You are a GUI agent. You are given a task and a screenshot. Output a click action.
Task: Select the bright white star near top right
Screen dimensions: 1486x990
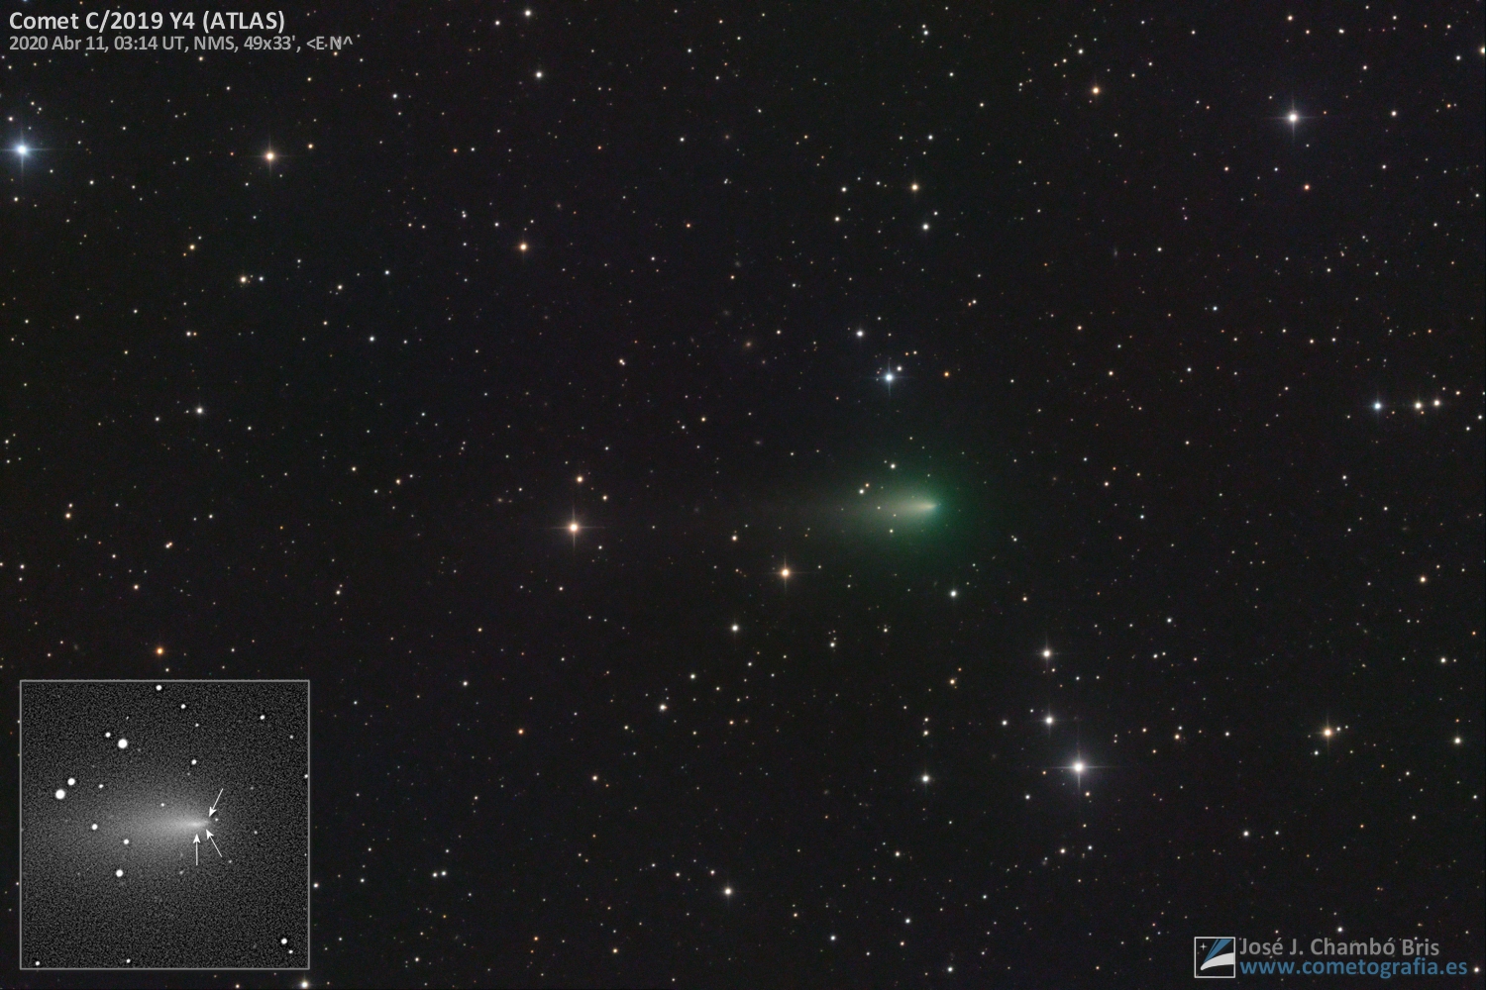tap(1292, 117)
